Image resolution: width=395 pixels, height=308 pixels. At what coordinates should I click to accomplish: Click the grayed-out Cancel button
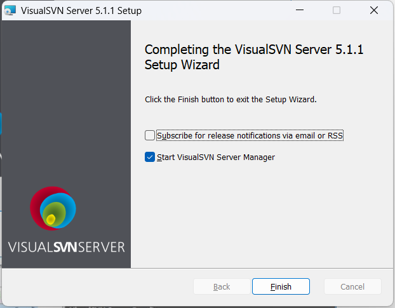[x=352, y=286]
